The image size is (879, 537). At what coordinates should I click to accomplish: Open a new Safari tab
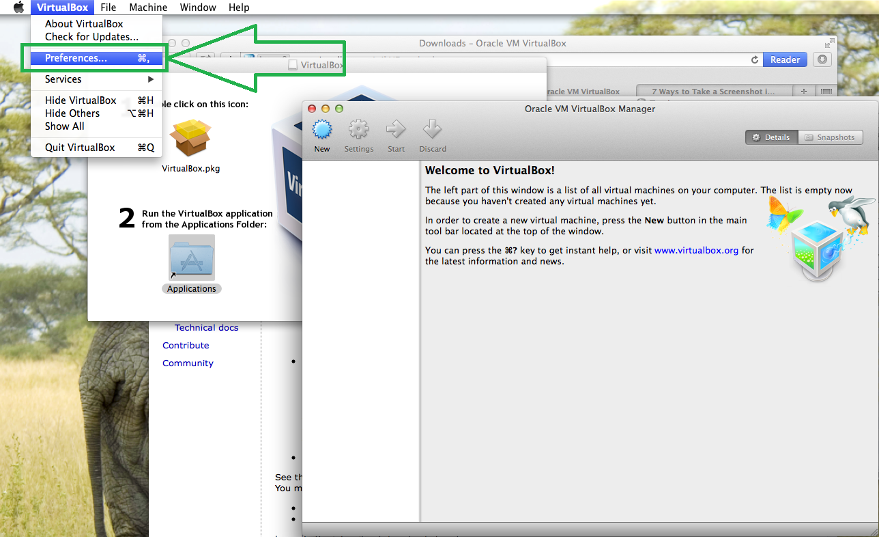[804, 92]
